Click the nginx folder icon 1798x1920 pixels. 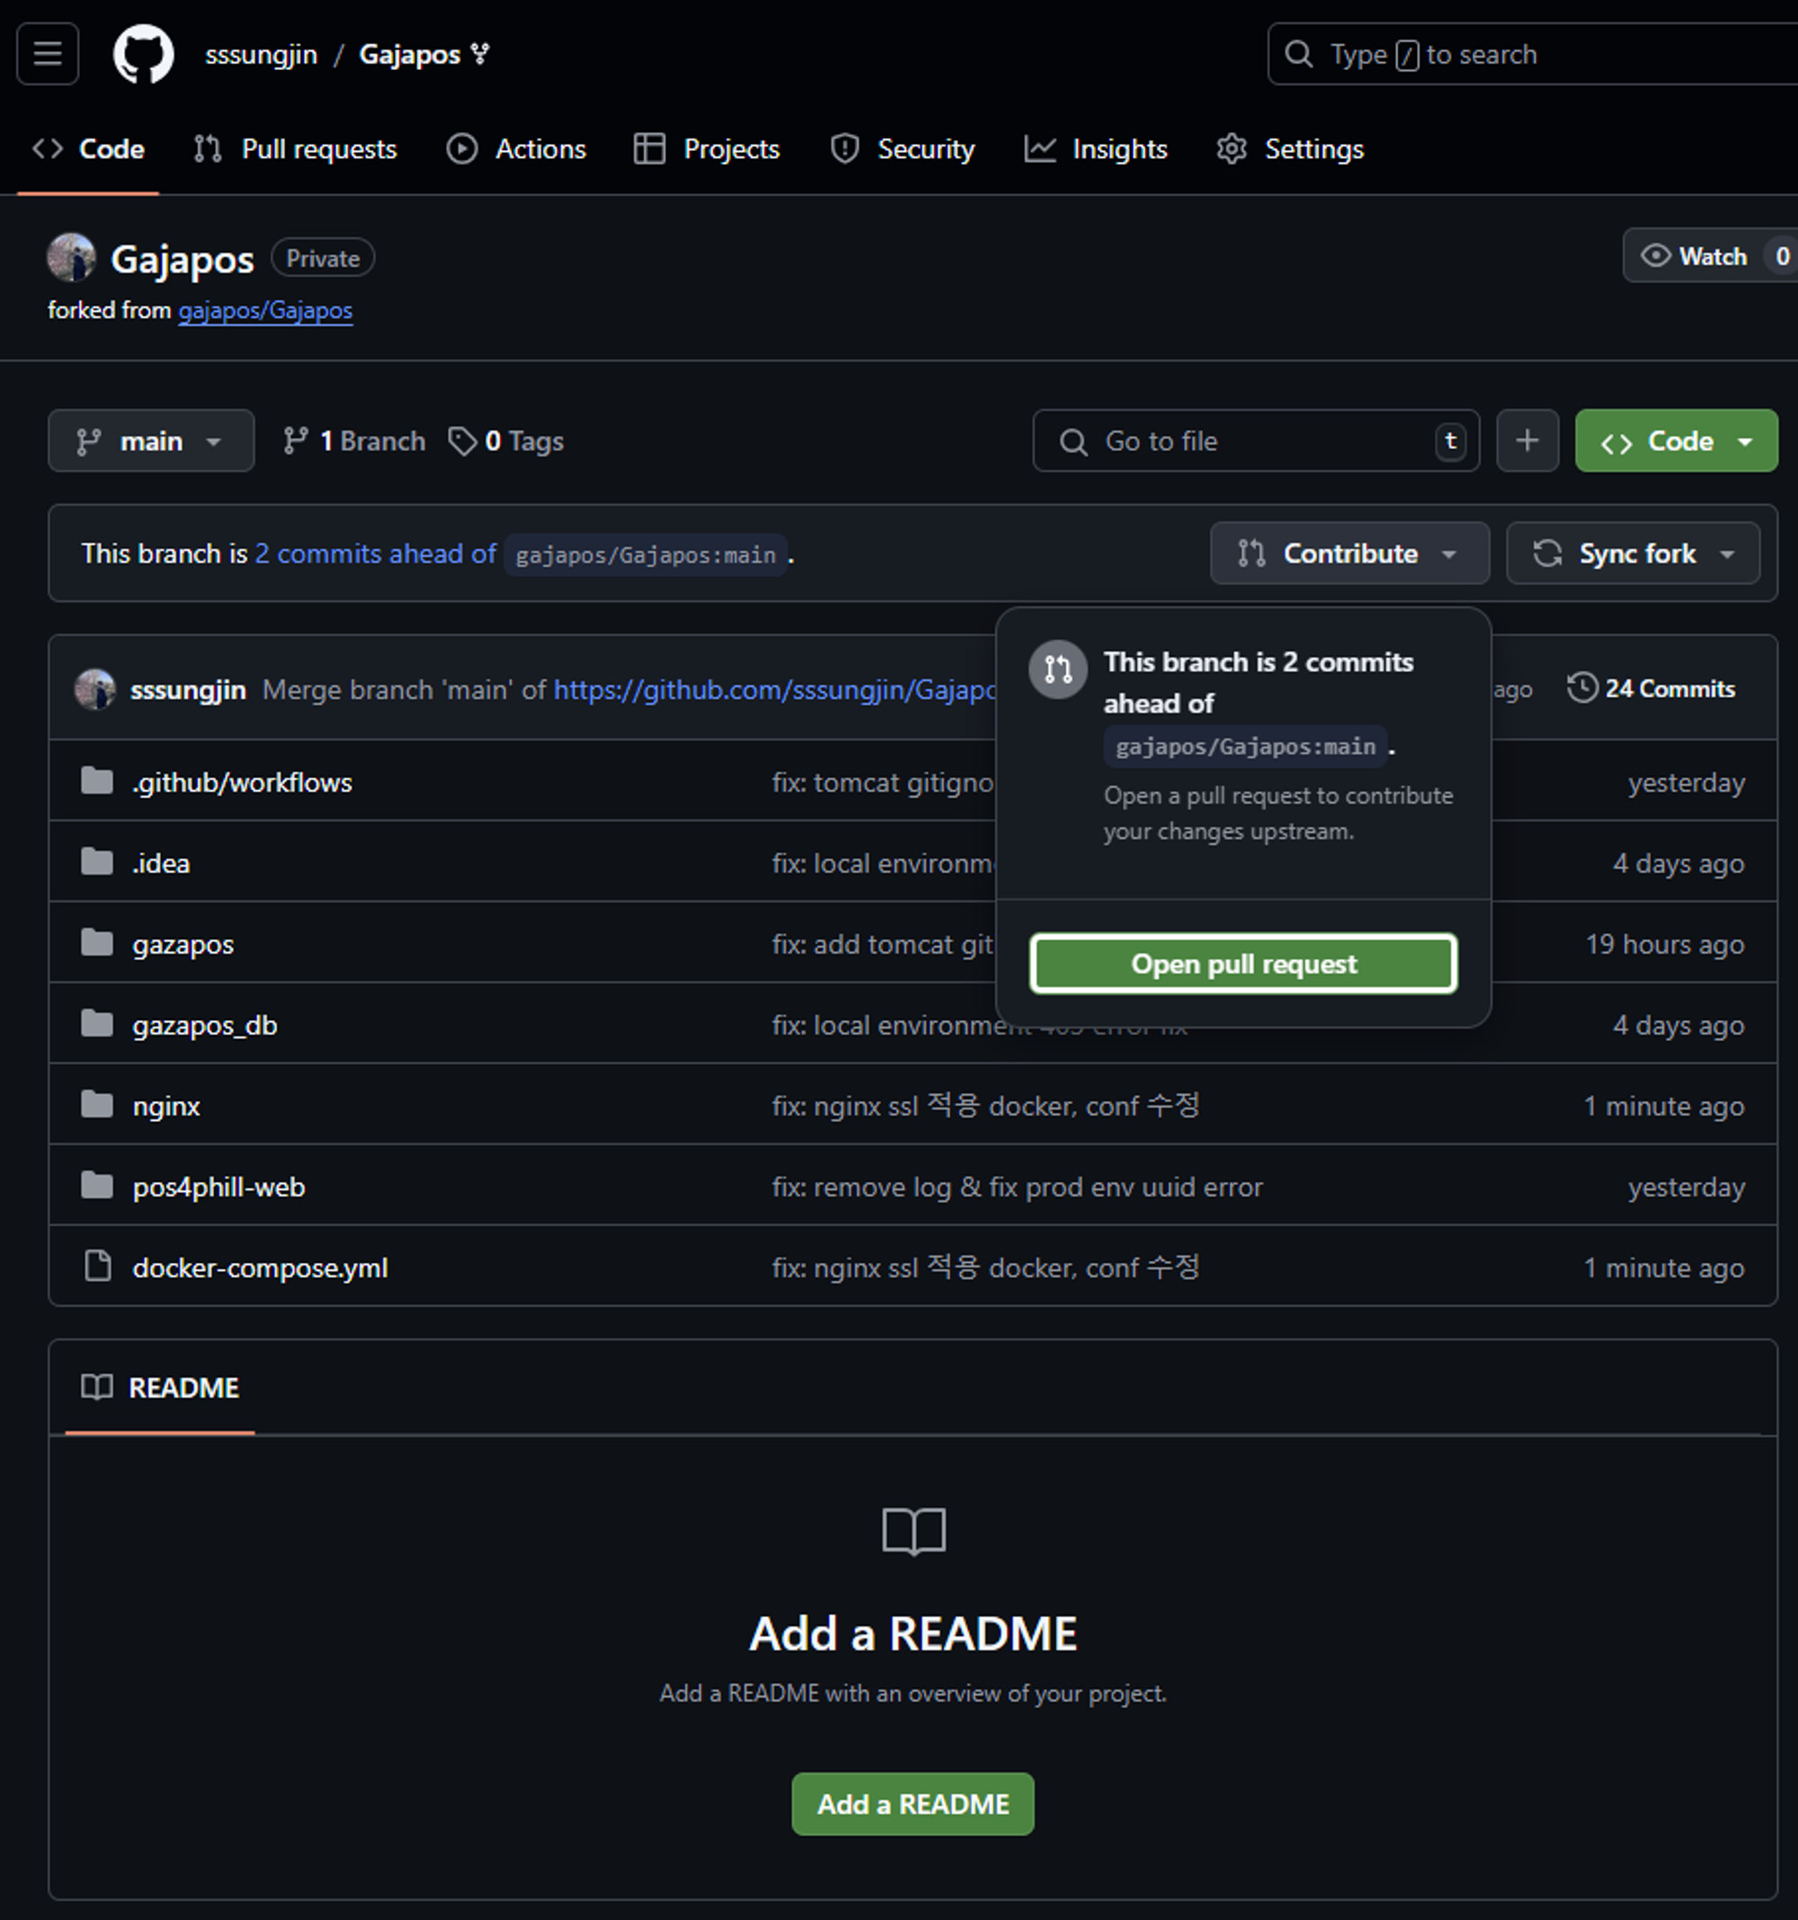point(96,1105)
